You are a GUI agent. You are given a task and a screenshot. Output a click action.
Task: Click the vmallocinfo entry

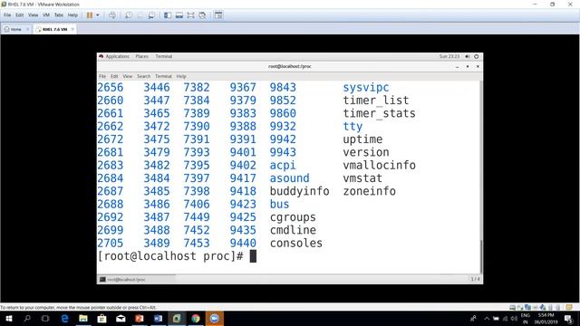(379, 165)
